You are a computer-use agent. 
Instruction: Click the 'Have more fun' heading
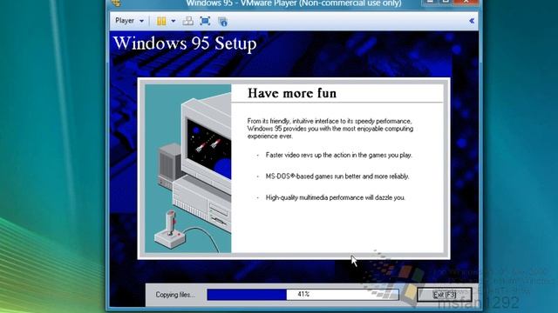[x=292, y=93]
